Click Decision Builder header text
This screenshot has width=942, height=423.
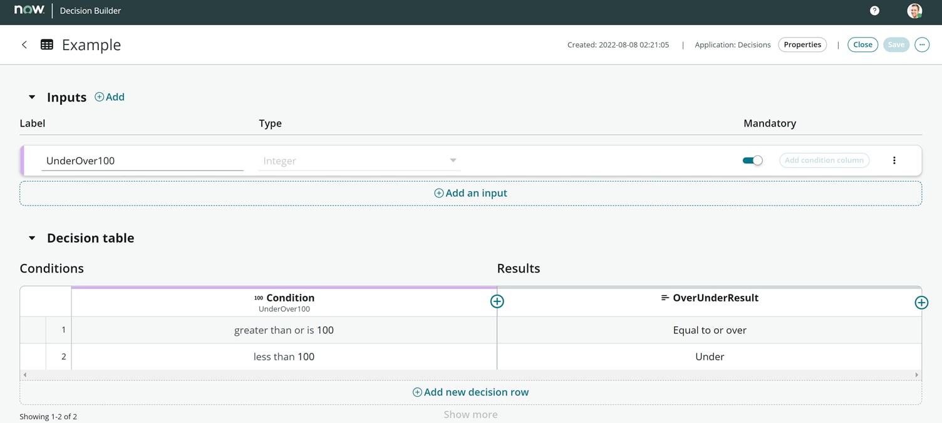coord(90,11)
